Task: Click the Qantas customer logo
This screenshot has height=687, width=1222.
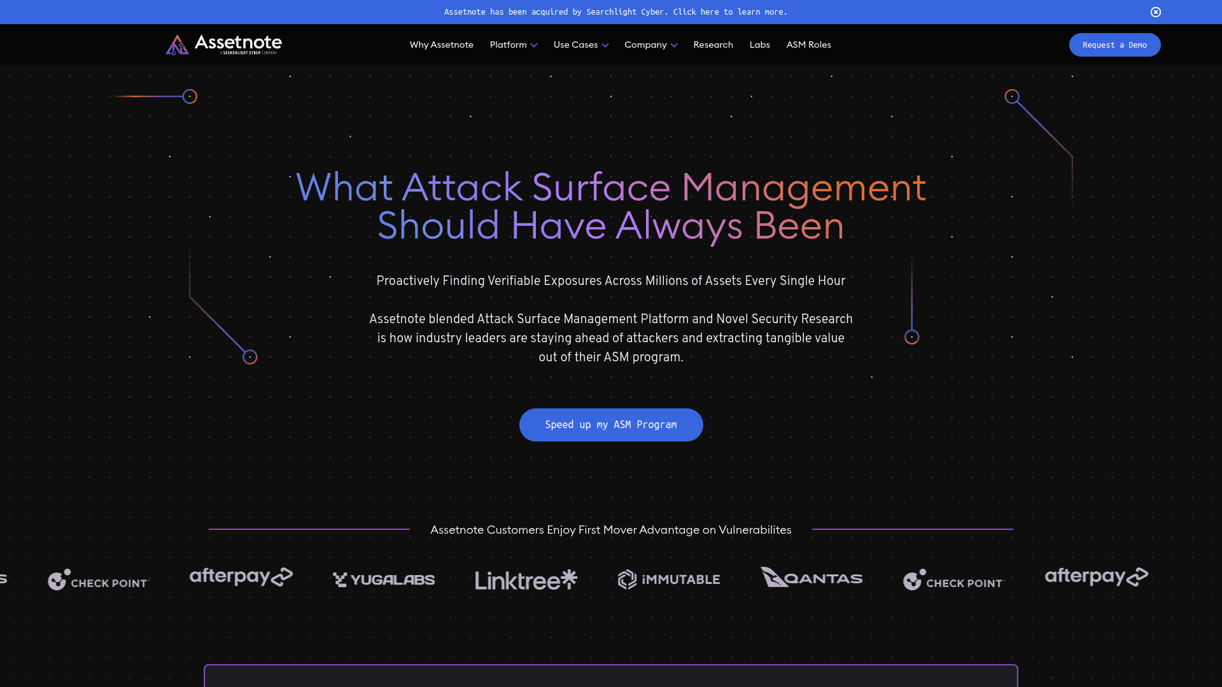Action: point(811,577)
